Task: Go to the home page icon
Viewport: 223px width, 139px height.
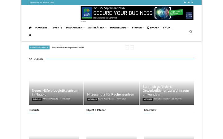Action: pos(30,28)
